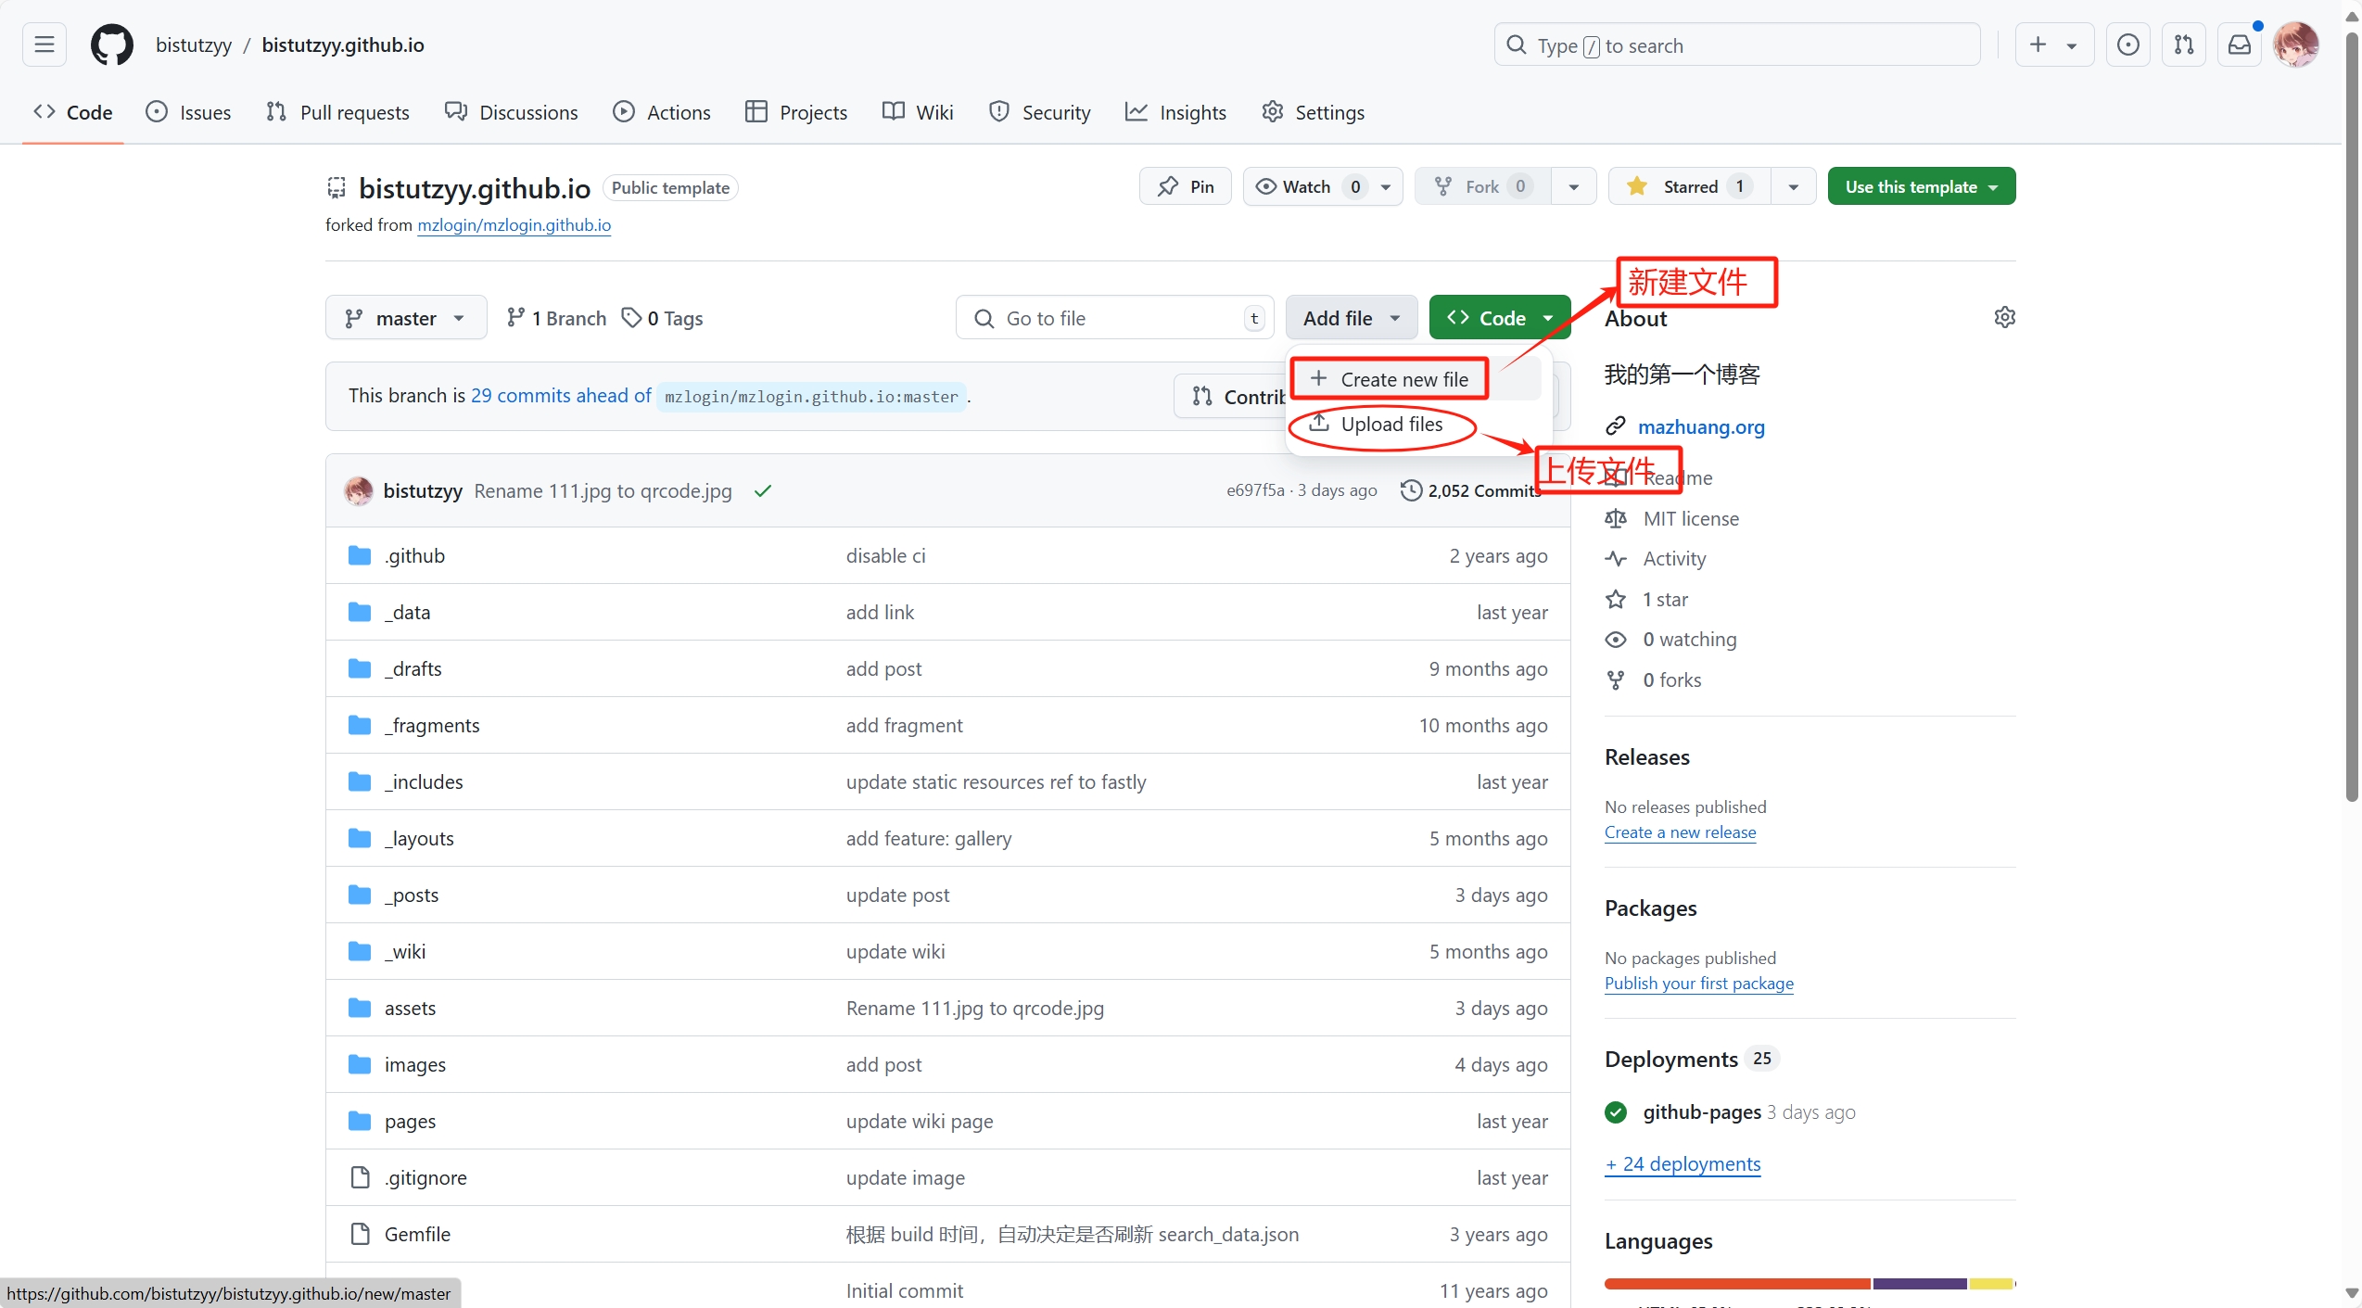
Task: Open the Issues inbox icon in header
Action: pyautogui.click(x=2128, y=44)
